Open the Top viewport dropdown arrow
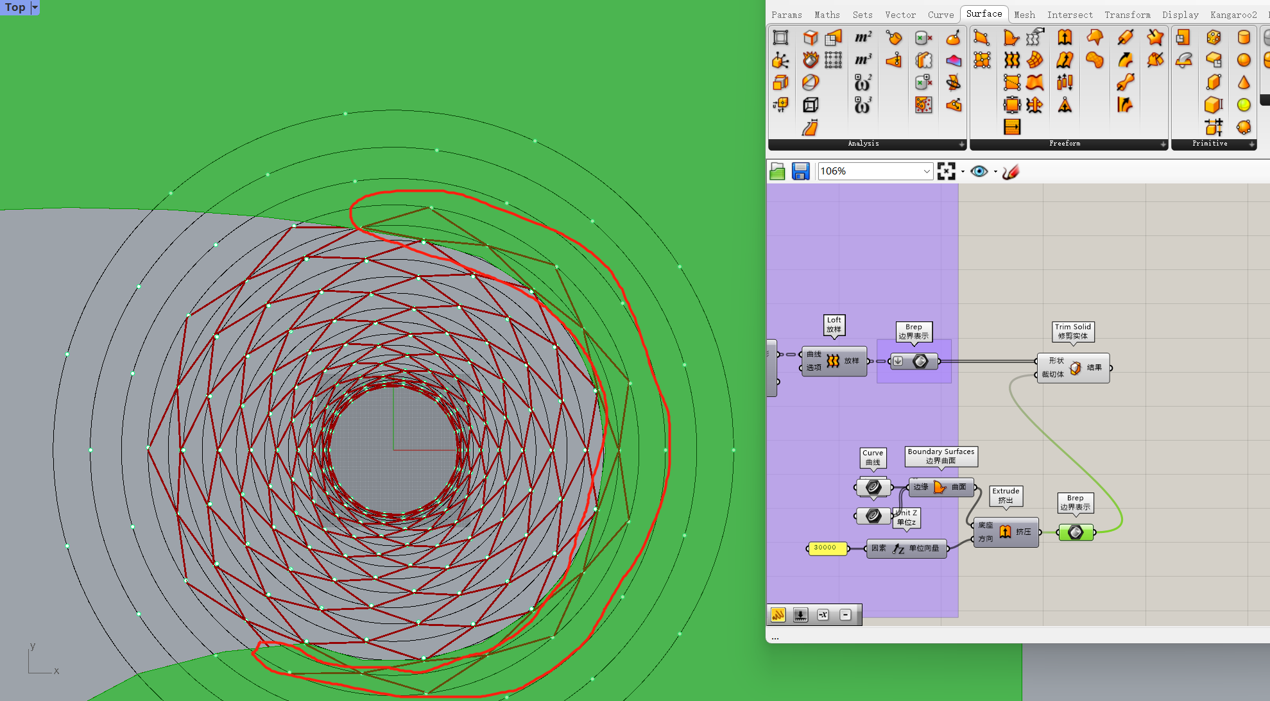Image resolution: width=1270 pixels, height=701 pixels. (35, 7)
